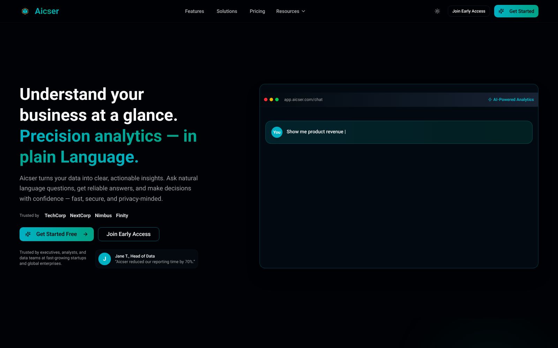Click the Aicser hexagon logo icon
This screenshot has width=558, height=348.
[24, 11]
